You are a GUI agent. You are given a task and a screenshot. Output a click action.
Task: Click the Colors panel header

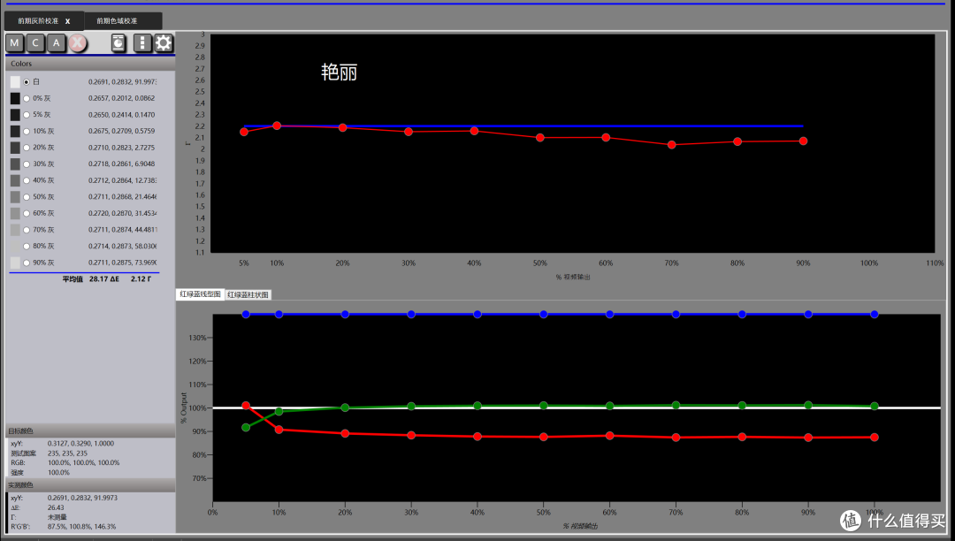[90, 64]
